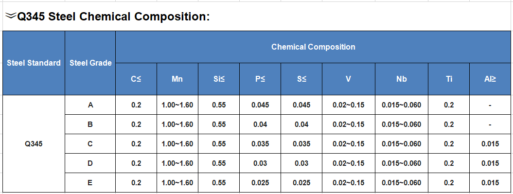Select the grade E row cell
Viewport: 513px width, 194px height.
[90, 182]
